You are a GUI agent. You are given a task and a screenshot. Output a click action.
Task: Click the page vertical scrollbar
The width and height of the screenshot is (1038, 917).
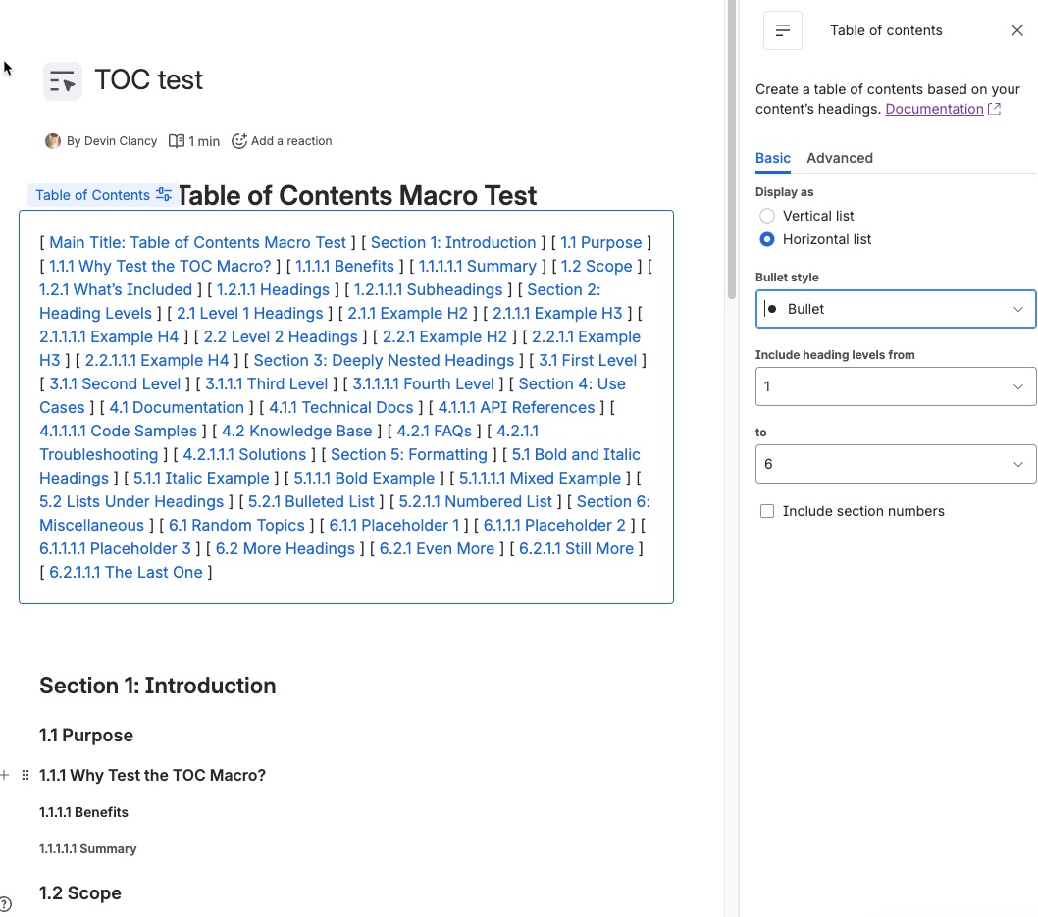coord(731,147)
